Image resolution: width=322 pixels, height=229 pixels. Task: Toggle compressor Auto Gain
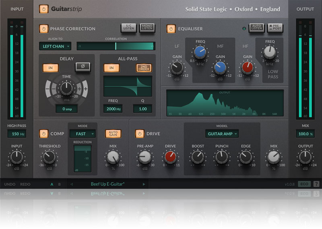pos(113,134)
